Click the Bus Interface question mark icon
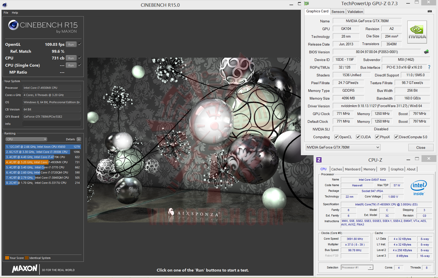The height and width of the screenshot is (278, 438). tap(429, 67)
